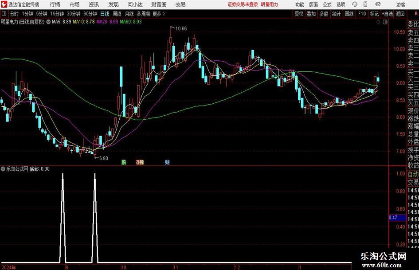Image resolution: width=419 pixels, height=270 pixels.
Task: Open the 市场 menu
Action: coord(74,4)
